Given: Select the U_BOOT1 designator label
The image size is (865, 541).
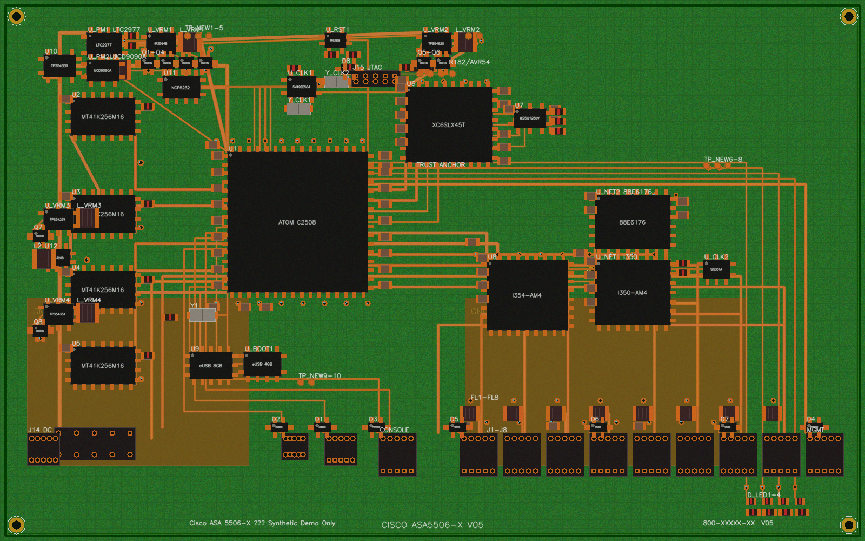Looking at the screenshot, I should [259, 349].
